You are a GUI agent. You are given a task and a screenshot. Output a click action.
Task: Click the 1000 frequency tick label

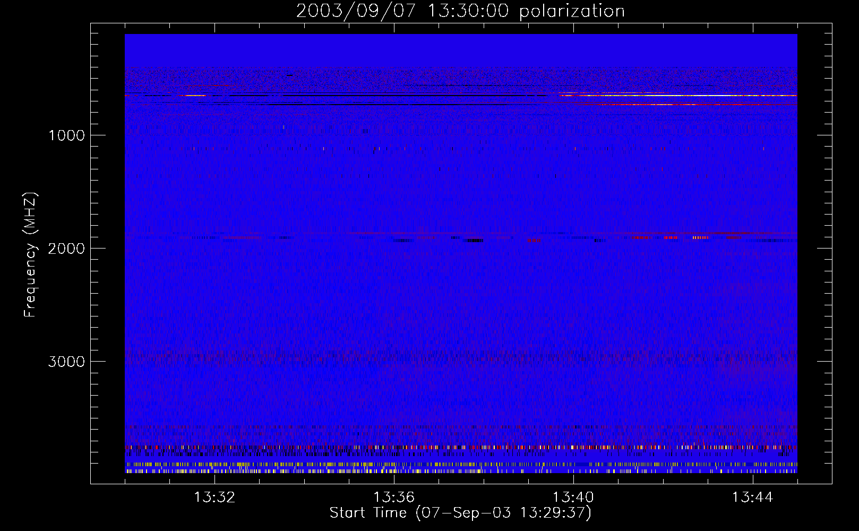click(66, 135)
